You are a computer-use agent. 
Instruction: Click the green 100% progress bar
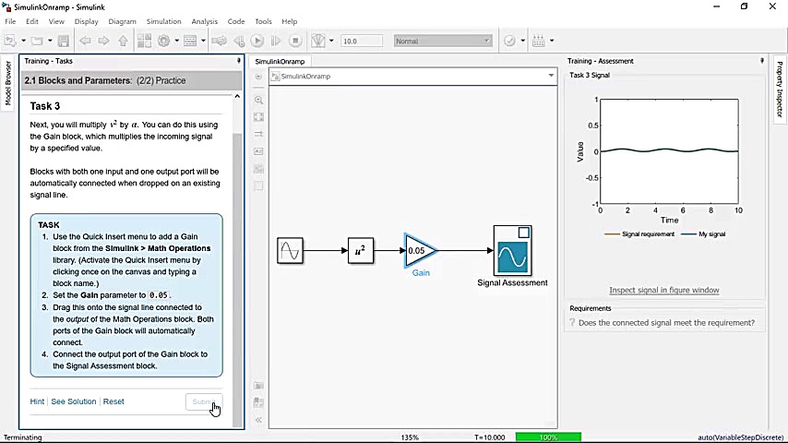pyautogui.click(x=548, y=437)
